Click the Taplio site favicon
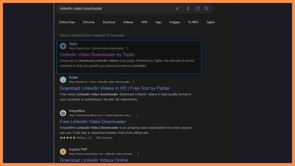The width and height of the screenshot is (295, 166). click(63, 46)
